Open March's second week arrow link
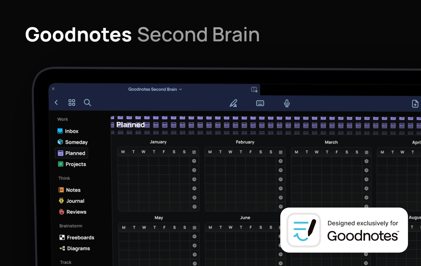 (x=367, y=170)
